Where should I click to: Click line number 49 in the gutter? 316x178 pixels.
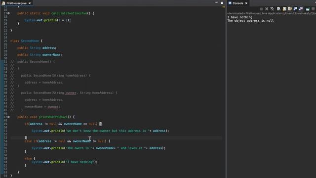(x=5, y=124)
